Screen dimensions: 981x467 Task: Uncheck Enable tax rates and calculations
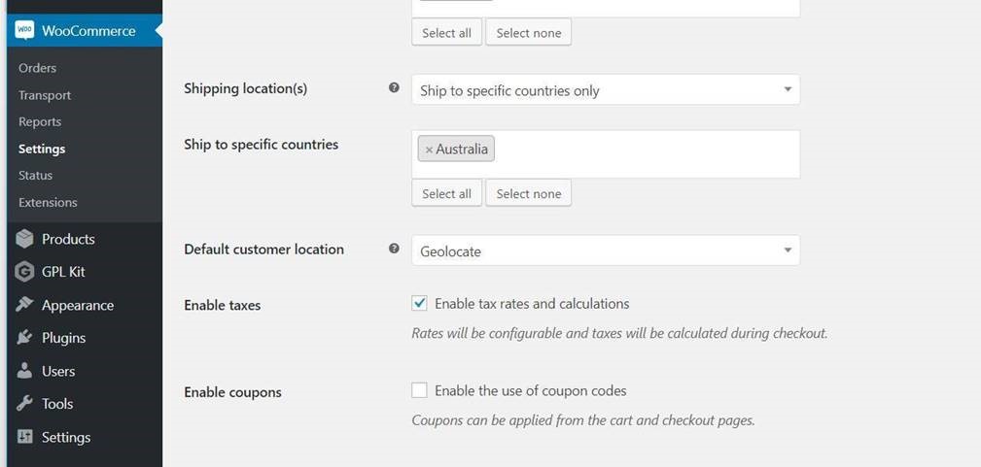(420, 304)
